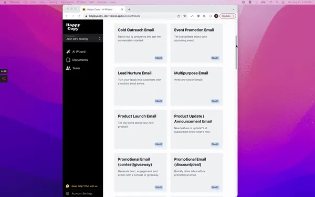The image size is (315, 197).
Task: Click the Wi-Fi icon in menu bar
Action: 270,2
